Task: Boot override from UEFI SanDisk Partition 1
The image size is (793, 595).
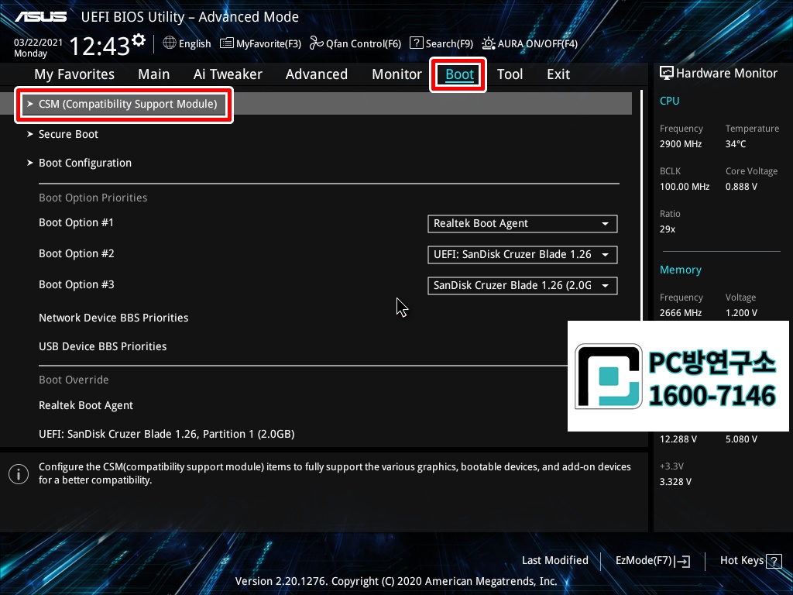Action: pyautogui.click(x=167, y=434)
